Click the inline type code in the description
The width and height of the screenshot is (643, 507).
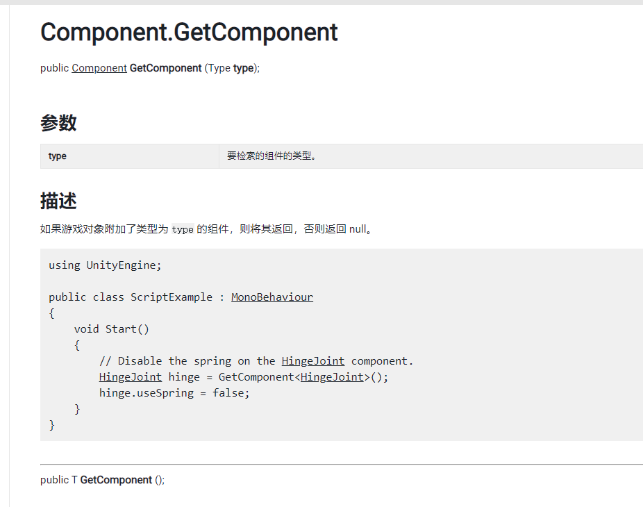(183, 230)
